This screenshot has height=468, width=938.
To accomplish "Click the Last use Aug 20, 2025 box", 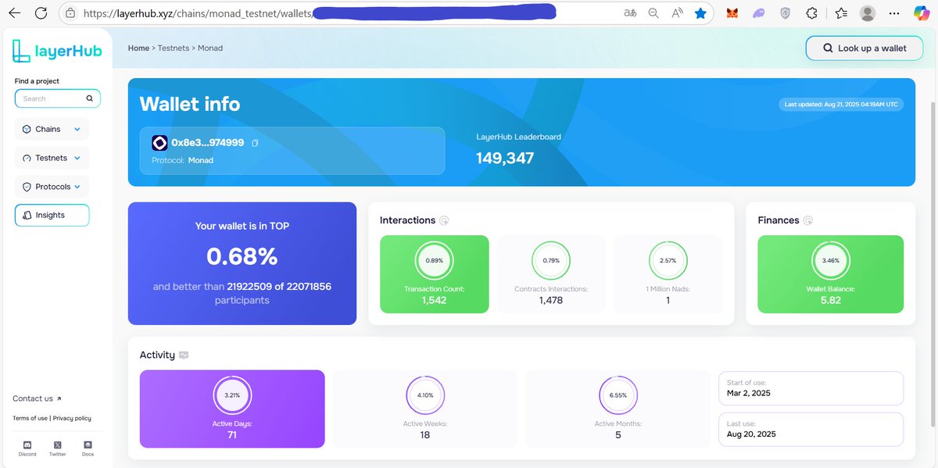I will (811, 429).
